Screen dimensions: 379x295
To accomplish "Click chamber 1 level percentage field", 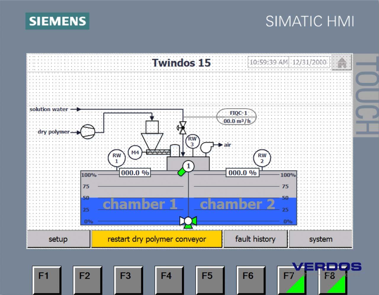I will (135, 173).
